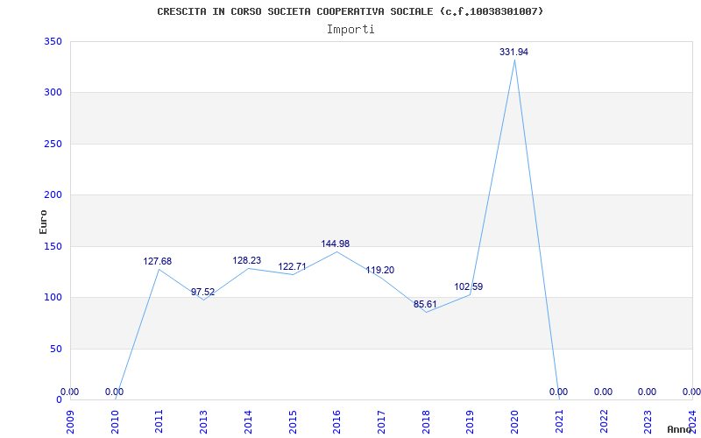The height and width of the screenshot is (438, 701).
Task: Select the 2013 year label on the x-axis
Action: 204,422
